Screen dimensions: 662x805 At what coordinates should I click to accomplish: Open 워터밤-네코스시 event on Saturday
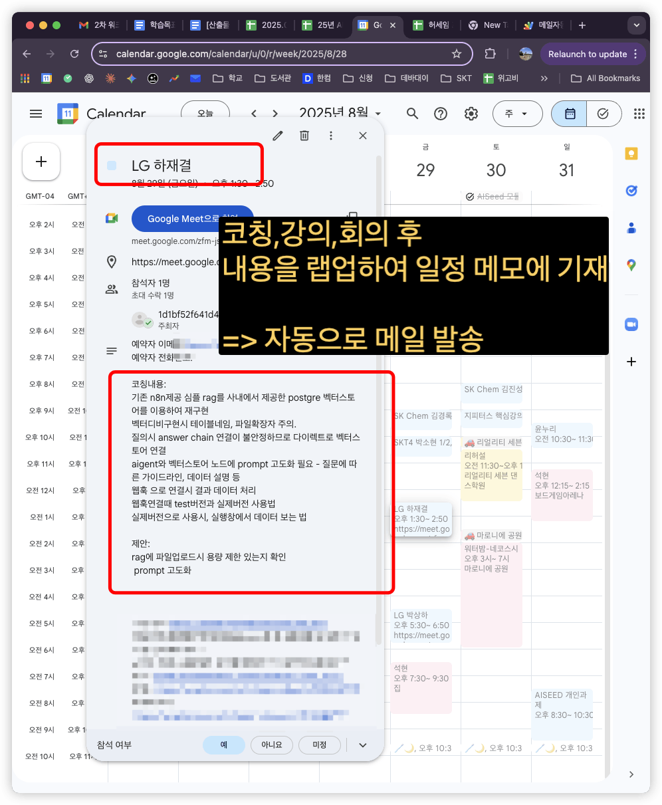click(491, 595)
